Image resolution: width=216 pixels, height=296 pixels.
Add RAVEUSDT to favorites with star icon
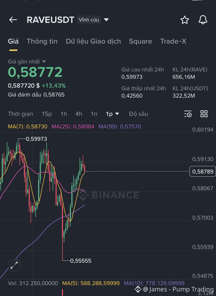coord(184,20)
